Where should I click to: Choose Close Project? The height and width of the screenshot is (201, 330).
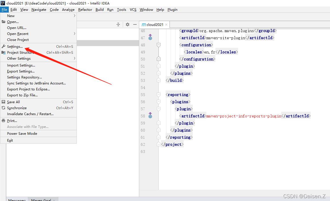coord(38,40)
